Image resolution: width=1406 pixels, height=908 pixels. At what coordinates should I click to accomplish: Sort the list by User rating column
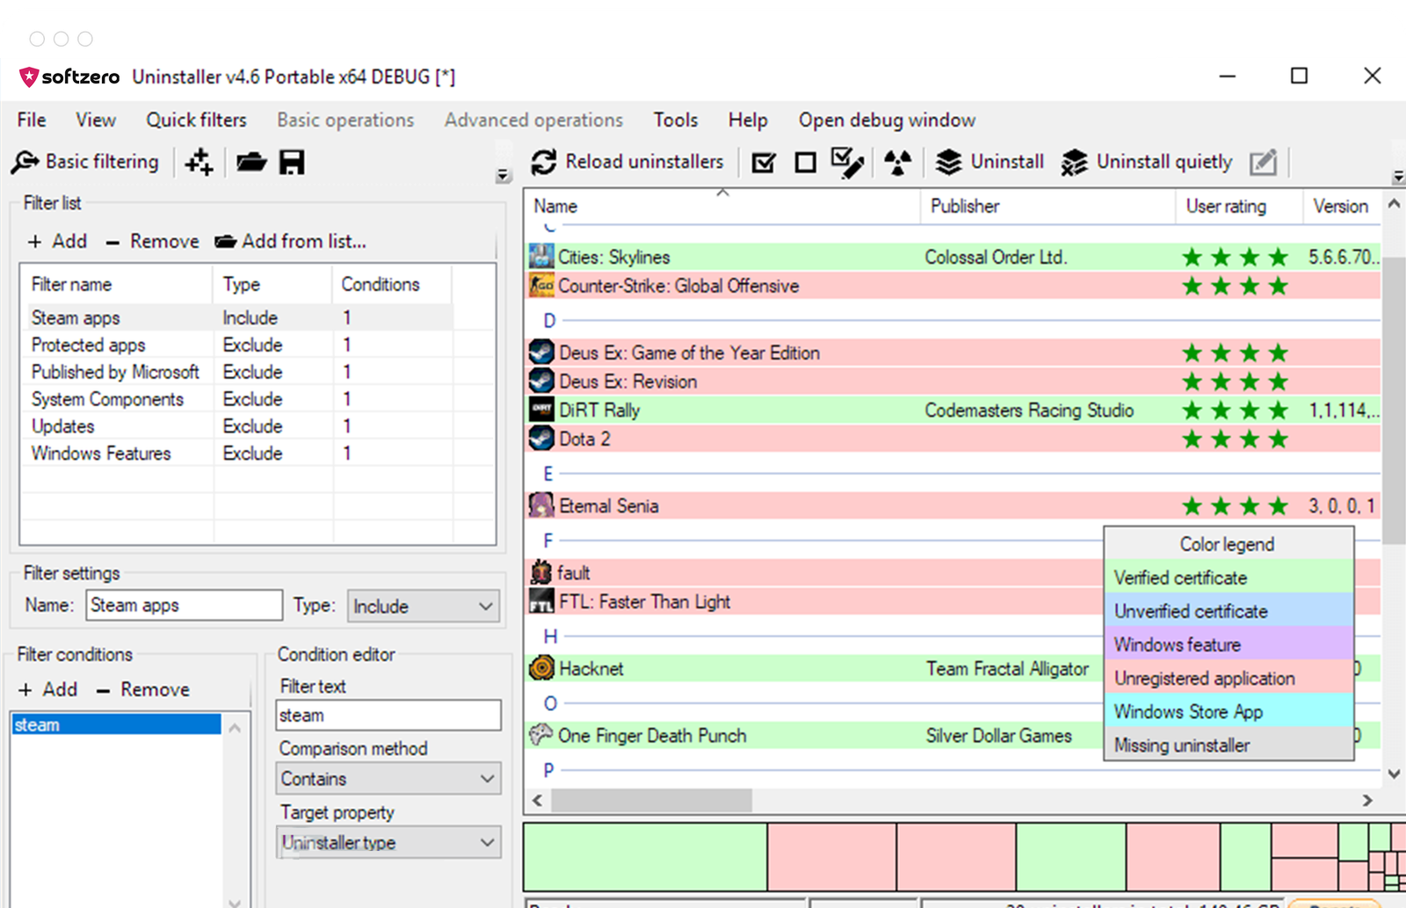pos(1238,206)
